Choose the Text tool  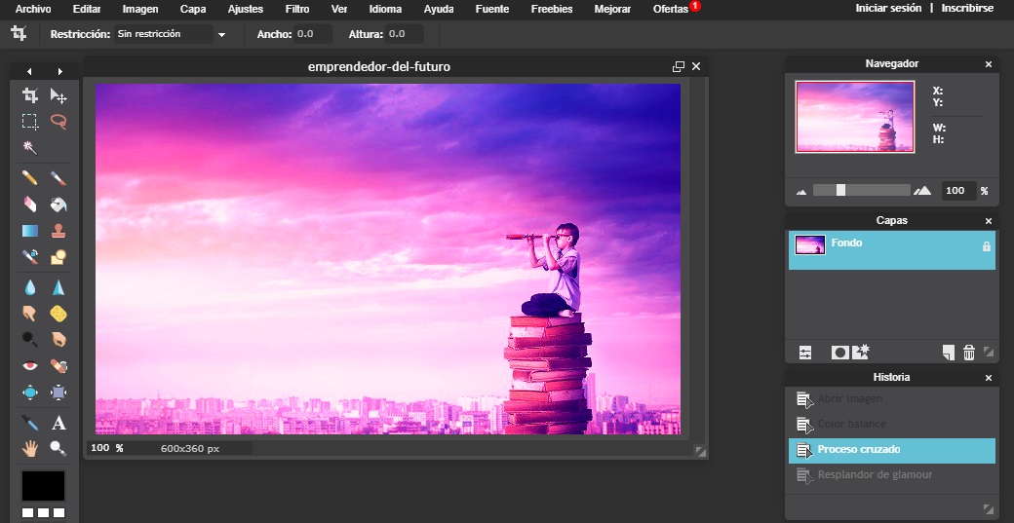click(x=58, y=423)
